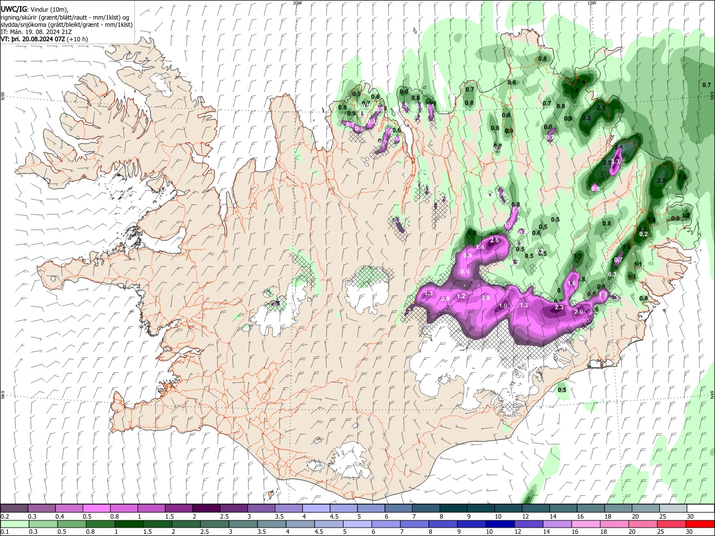Viewport: 715px width, 536px height.
Task: Click the '20W' longitude label
Action: pos(297,3)
